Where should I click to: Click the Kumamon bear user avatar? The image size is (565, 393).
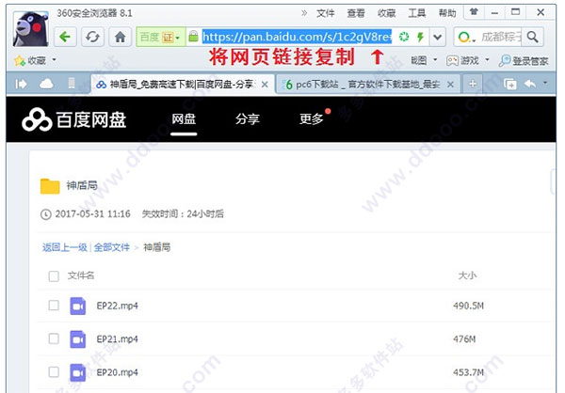[x=31, y=29]
